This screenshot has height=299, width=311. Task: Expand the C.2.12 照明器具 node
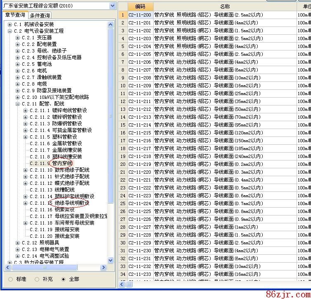click(18, 243)
